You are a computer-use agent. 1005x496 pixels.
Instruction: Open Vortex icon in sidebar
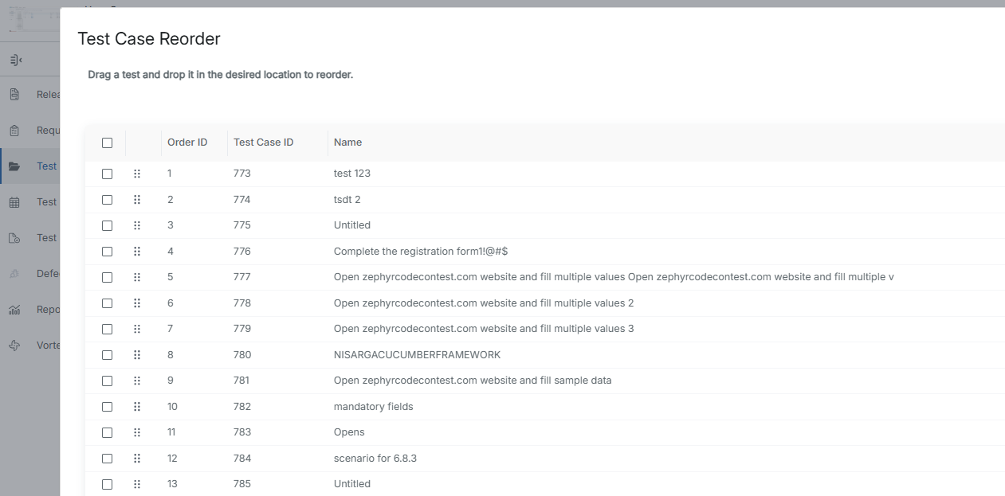point(14,346)
